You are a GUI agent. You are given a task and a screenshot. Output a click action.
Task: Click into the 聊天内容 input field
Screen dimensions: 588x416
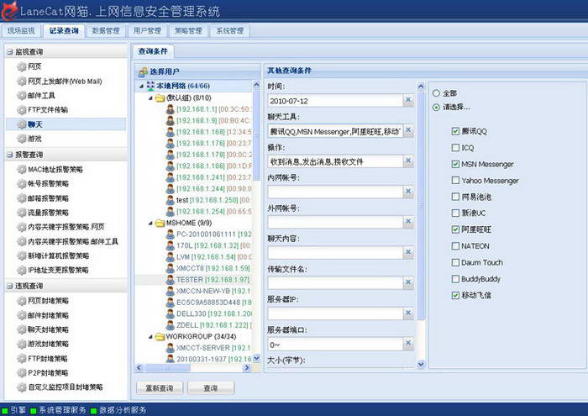pos(336,252)
